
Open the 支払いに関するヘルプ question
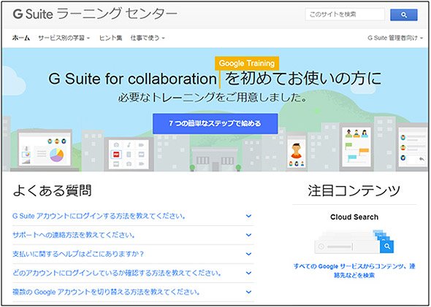pos(78,254)
